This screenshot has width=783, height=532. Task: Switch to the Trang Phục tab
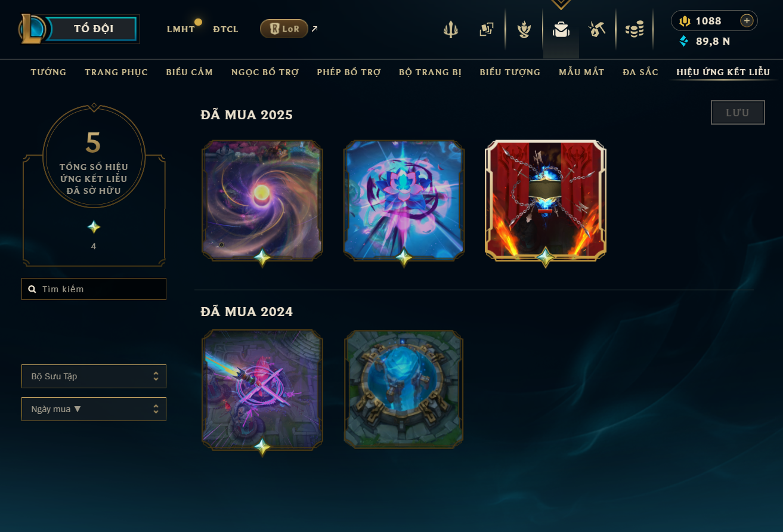116,72
